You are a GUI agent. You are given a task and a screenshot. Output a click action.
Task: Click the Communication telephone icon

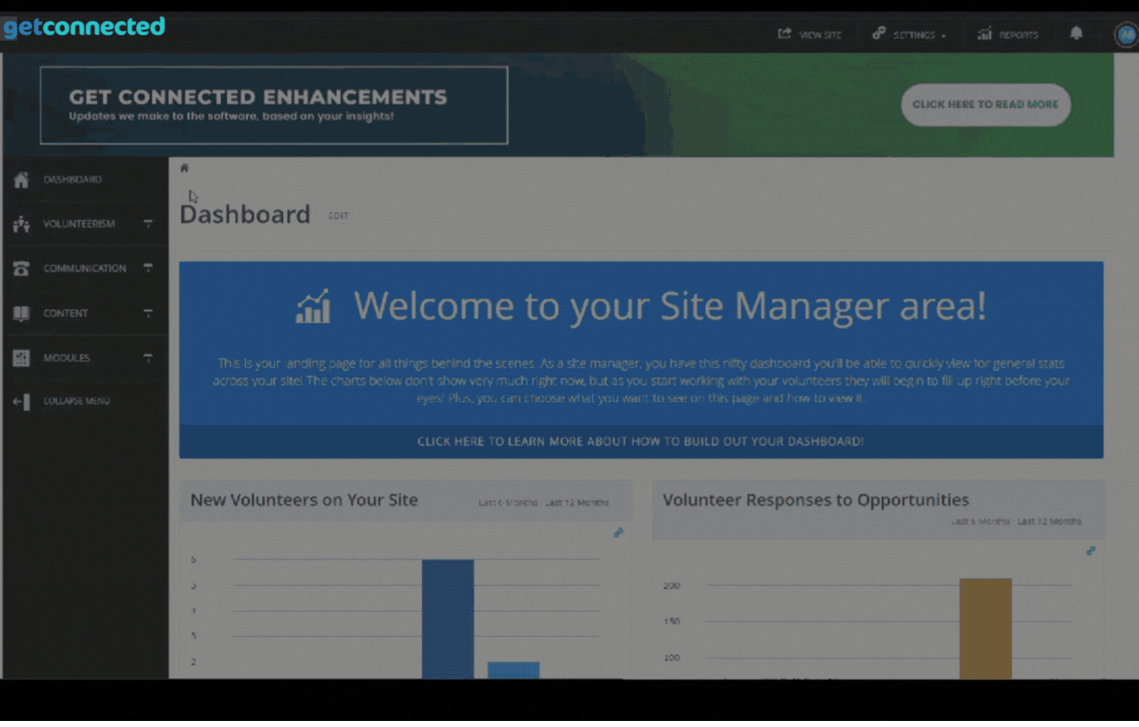(x=21, y=269)
